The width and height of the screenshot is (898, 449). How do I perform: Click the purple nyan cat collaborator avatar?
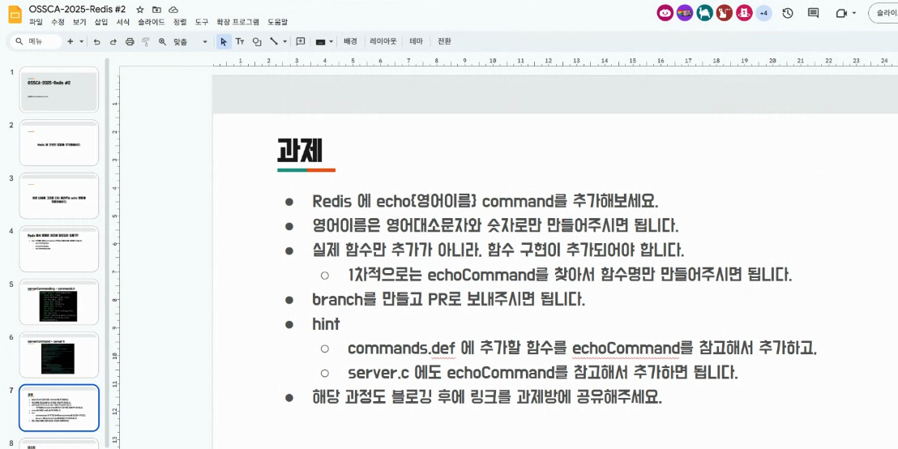point(685,13)
